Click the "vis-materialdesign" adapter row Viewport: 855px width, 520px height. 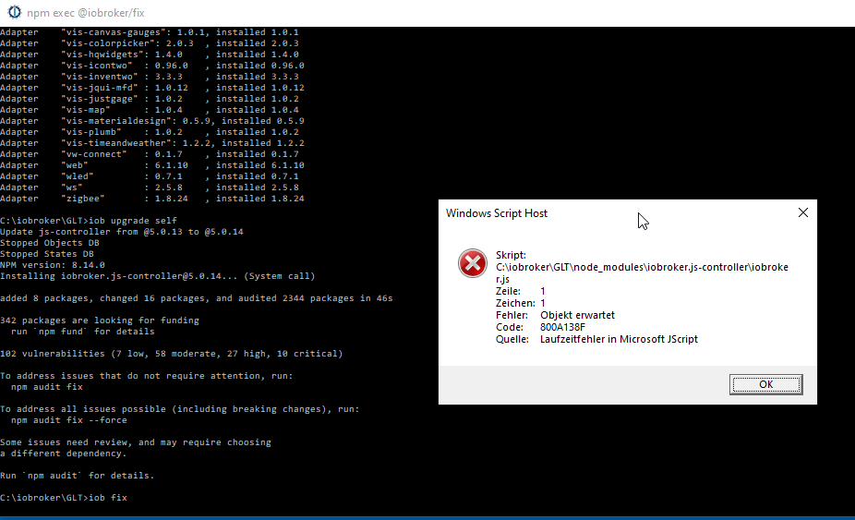coord(152,121)
